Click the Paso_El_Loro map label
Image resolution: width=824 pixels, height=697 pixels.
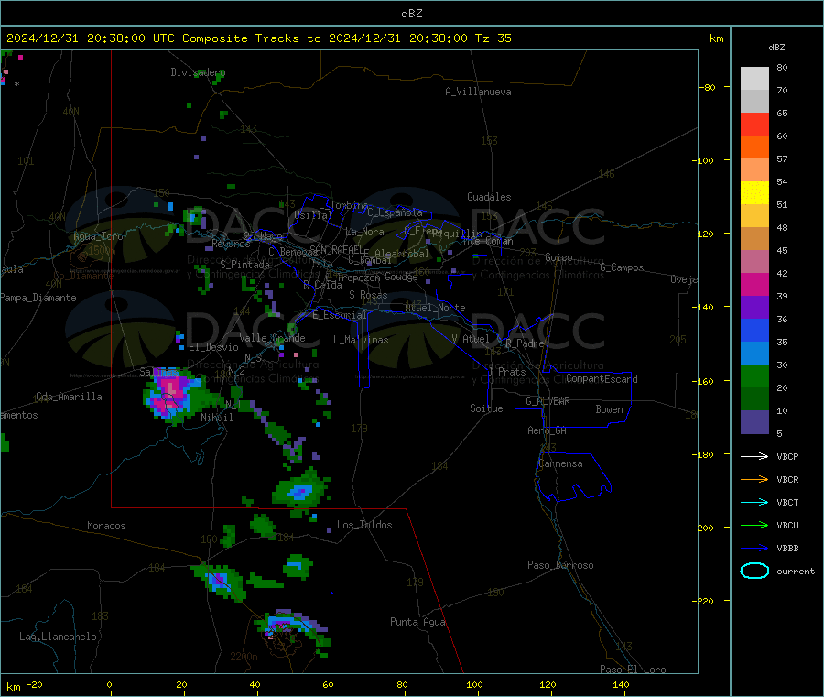633,670
